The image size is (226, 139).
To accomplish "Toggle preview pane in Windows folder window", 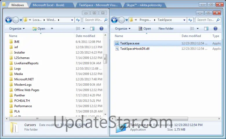I will coord(92,29).
